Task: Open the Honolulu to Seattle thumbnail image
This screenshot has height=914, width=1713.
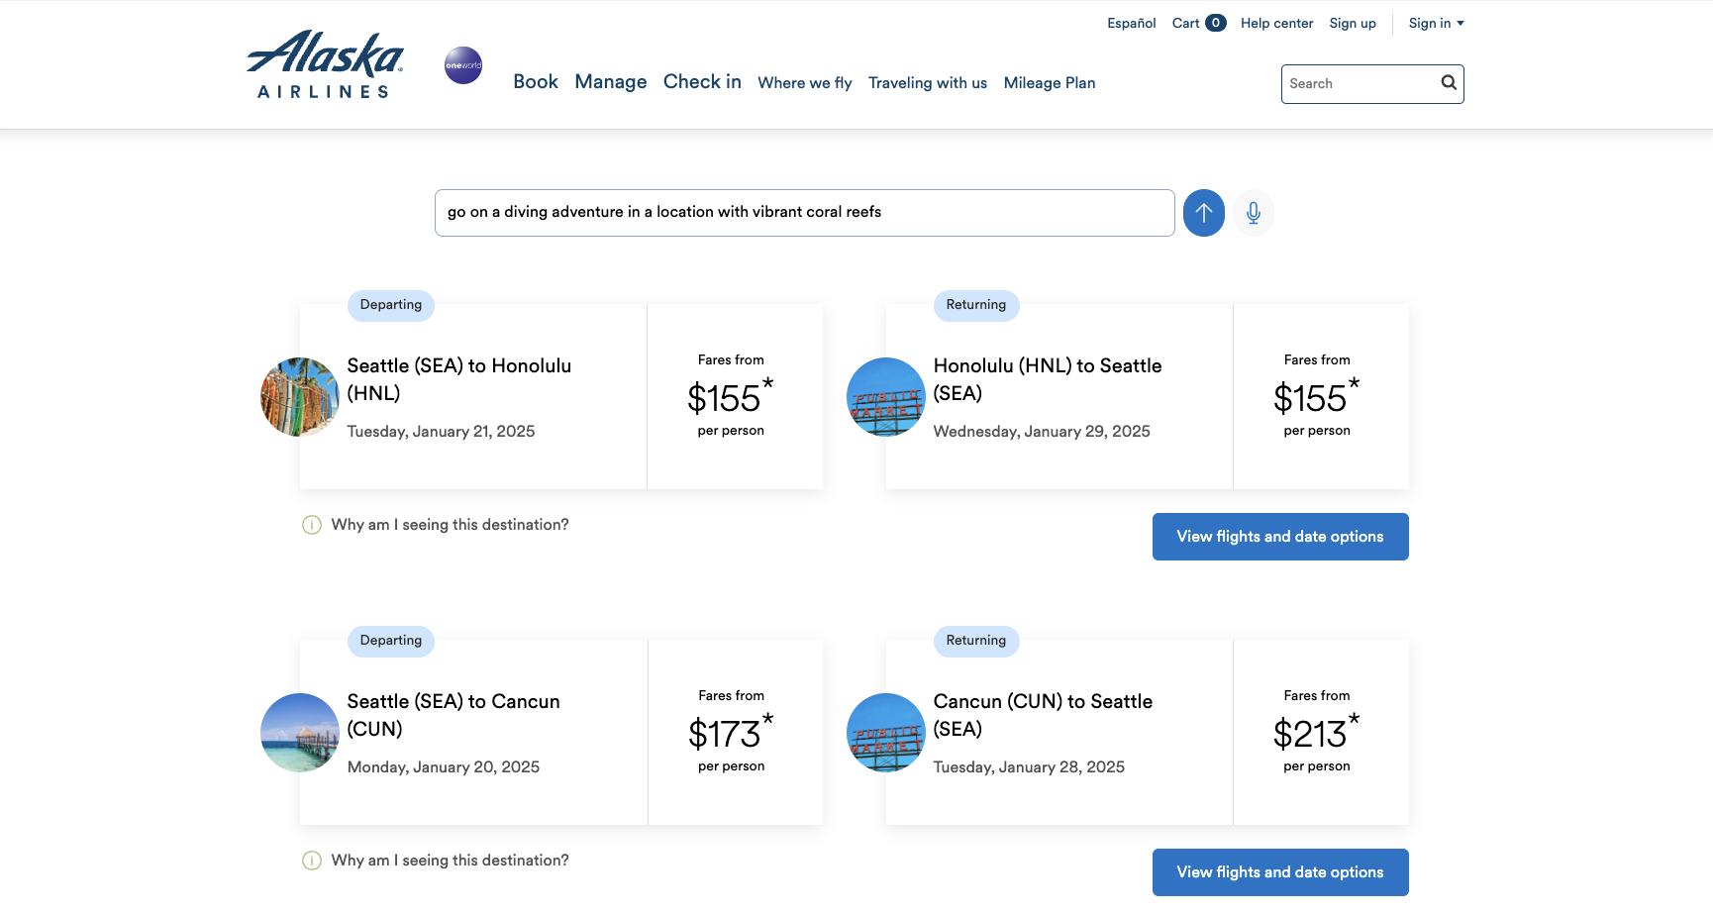Action: pos(886,397)
